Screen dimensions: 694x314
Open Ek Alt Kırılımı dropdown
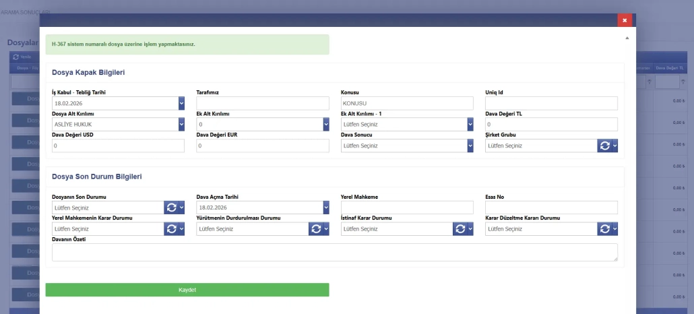point(325,125)
